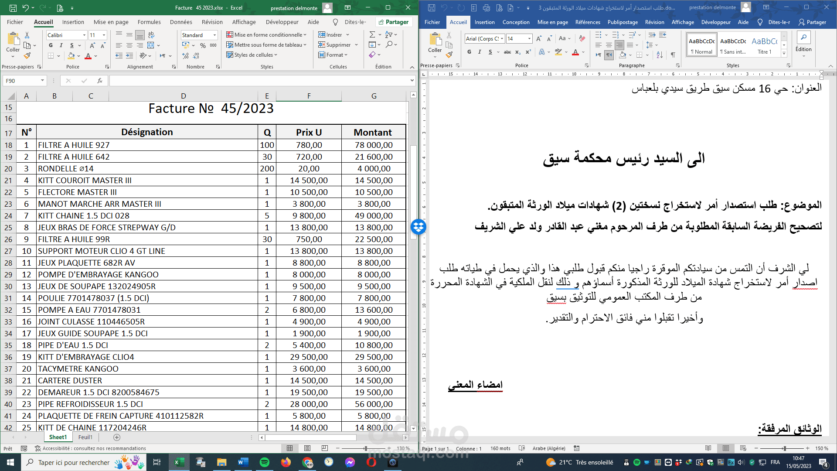The image size is (837, 471).
Task: Click Mise en forme conditionnelle button
Action: 266,35
